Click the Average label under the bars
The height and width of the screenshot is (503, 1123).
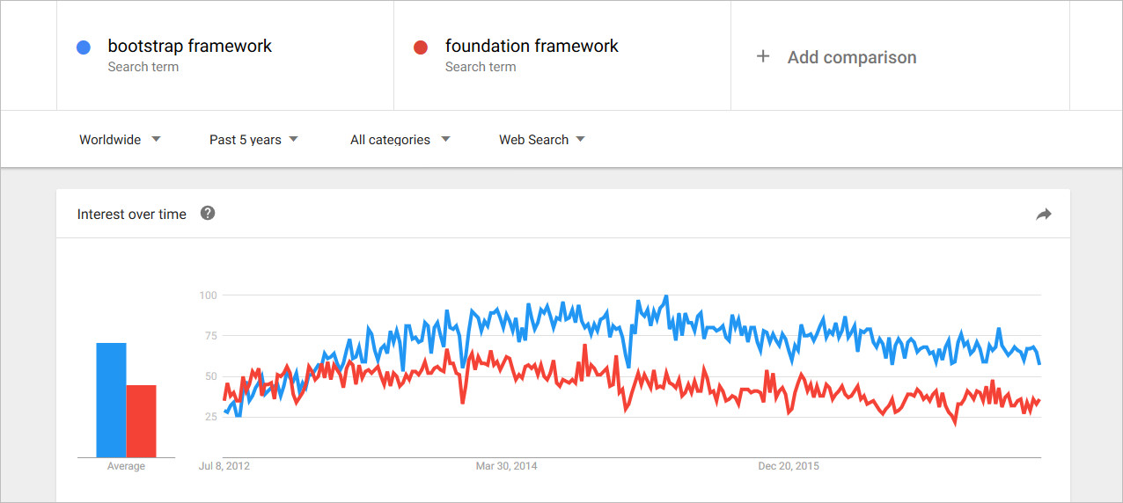(126, 466)
